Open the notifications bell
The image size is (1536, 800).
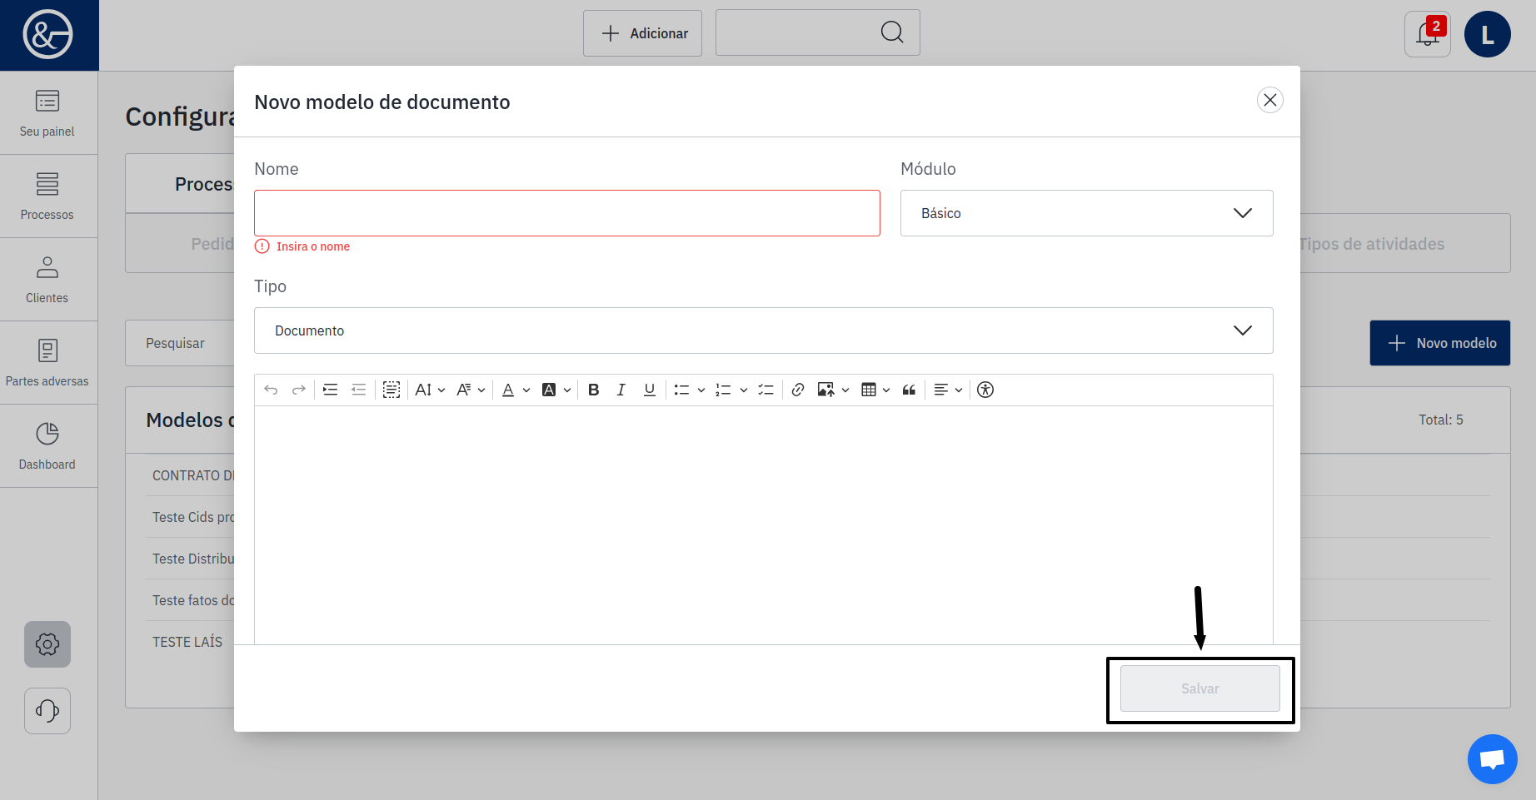tap(1428, 34)
